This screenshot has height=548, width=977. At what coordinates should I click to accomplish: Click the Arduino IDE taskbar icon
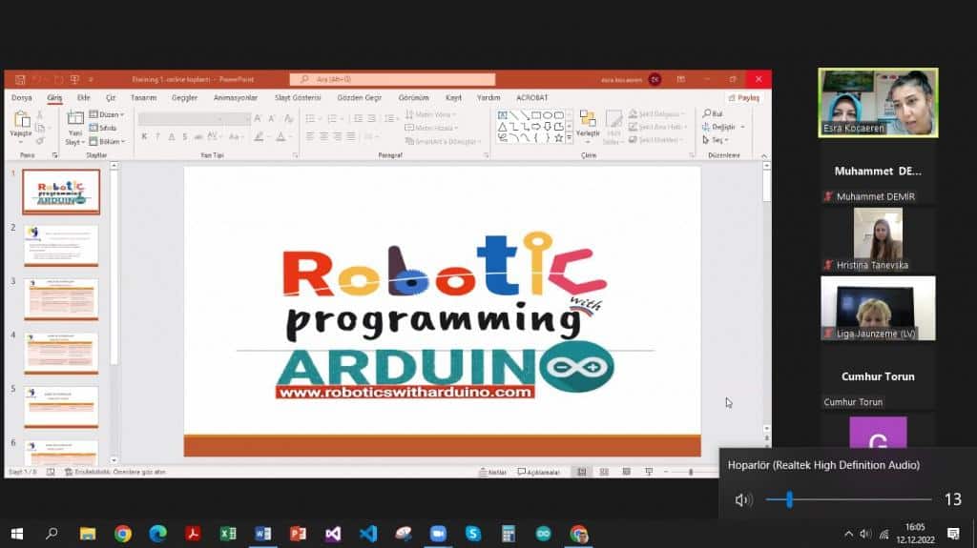click(543, 534)
